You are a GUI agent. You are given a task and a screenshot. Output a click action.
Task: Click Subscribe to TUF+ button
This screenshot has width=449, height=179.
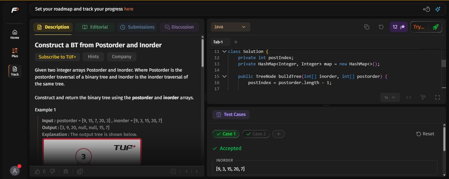click(58, 57)
